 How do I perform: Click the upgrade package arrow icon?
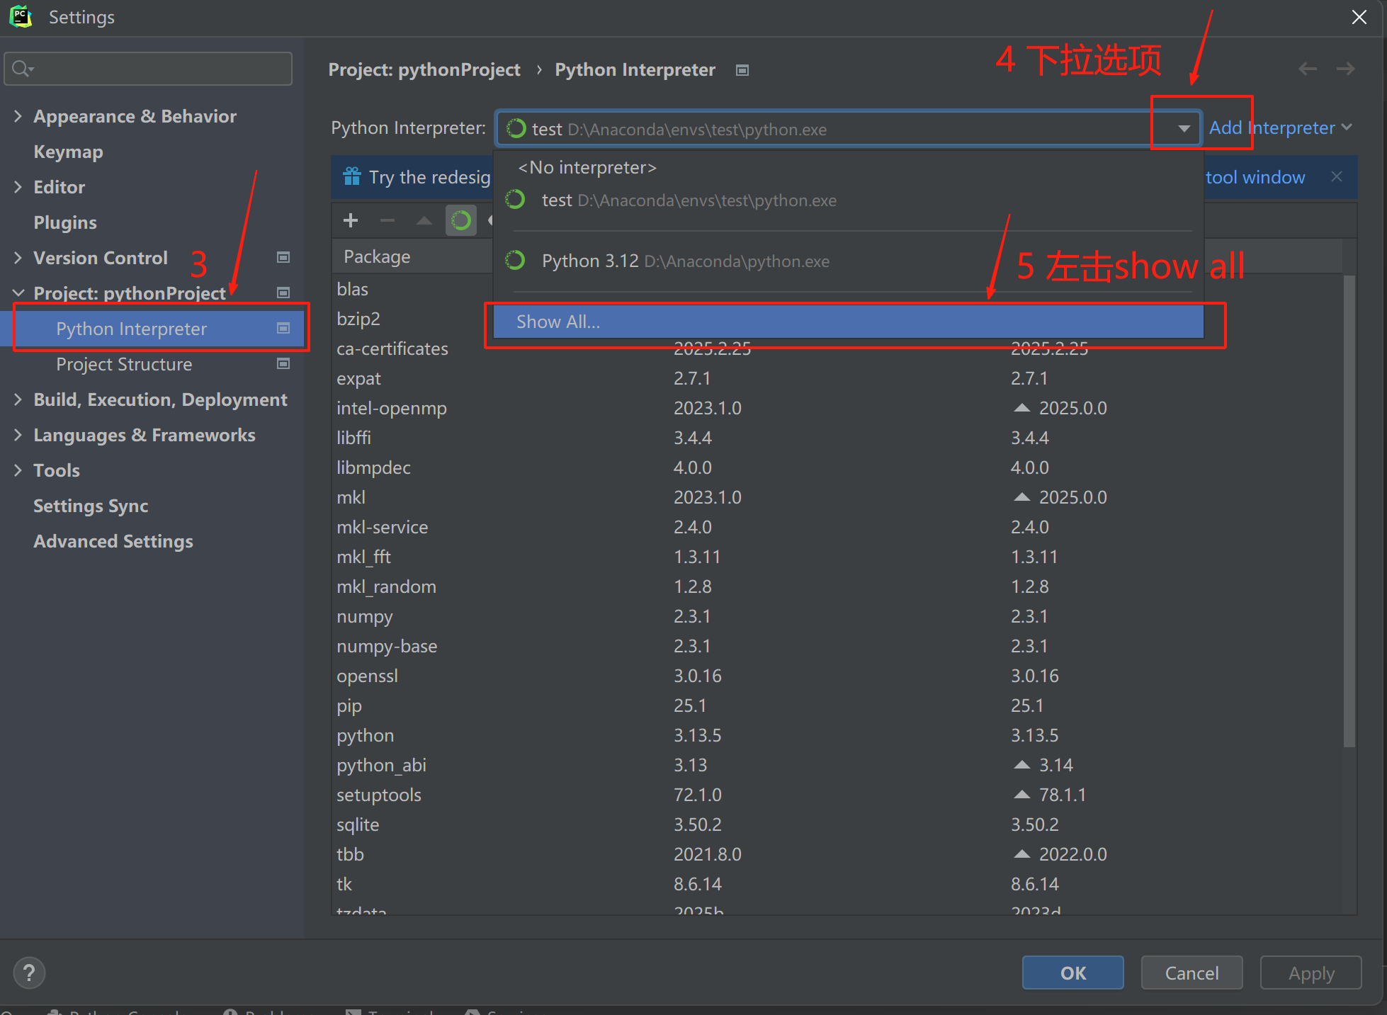pos(424,220)
